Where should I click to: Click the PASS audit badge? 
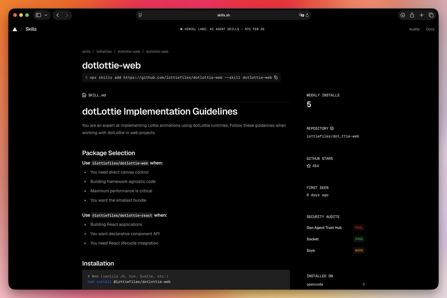[x=359, y=239]
